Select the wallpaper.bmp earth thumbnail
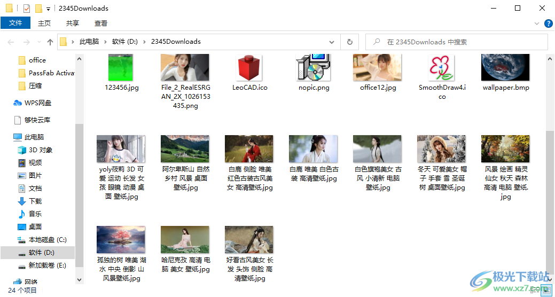 [505, 67]
